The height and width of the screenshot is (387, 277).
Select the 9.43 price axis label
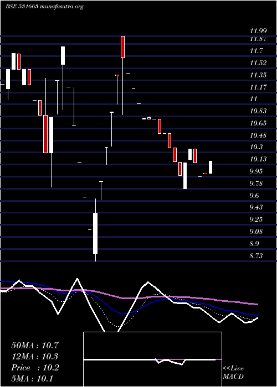pyautogui.click(x=256, y=207)
